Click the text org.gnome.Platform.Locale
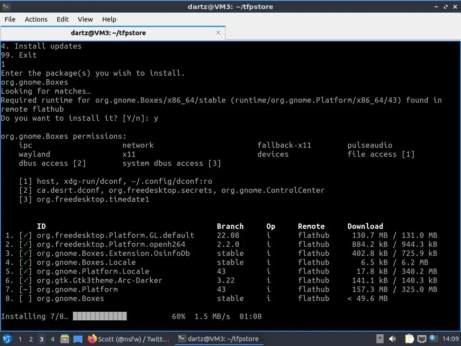 pyautogui.click(x=93, y=271)
